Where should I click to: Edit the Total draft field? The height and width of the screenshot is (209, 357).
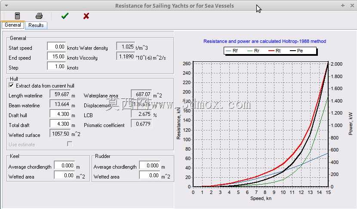pyautogui.click(x=60, y=124)
